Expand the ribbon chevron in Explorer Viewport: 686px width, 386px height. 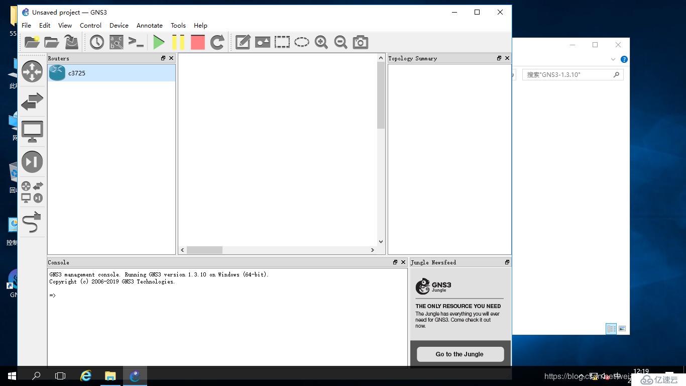[613, 59]
